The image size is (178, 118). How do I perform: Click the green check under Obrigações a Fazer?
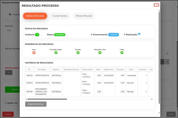coord(100,53)
